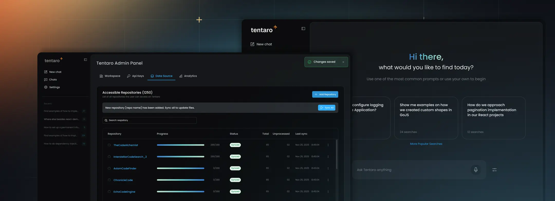The width and height of the screenshot is (555, 201).
Task: Choose the React pagination implementation prompt card
Action: pos(494,118)
